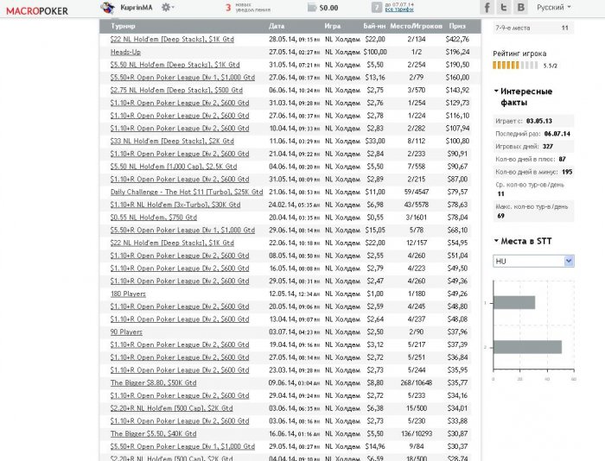Open the все тарифы link

click(399, 9)
